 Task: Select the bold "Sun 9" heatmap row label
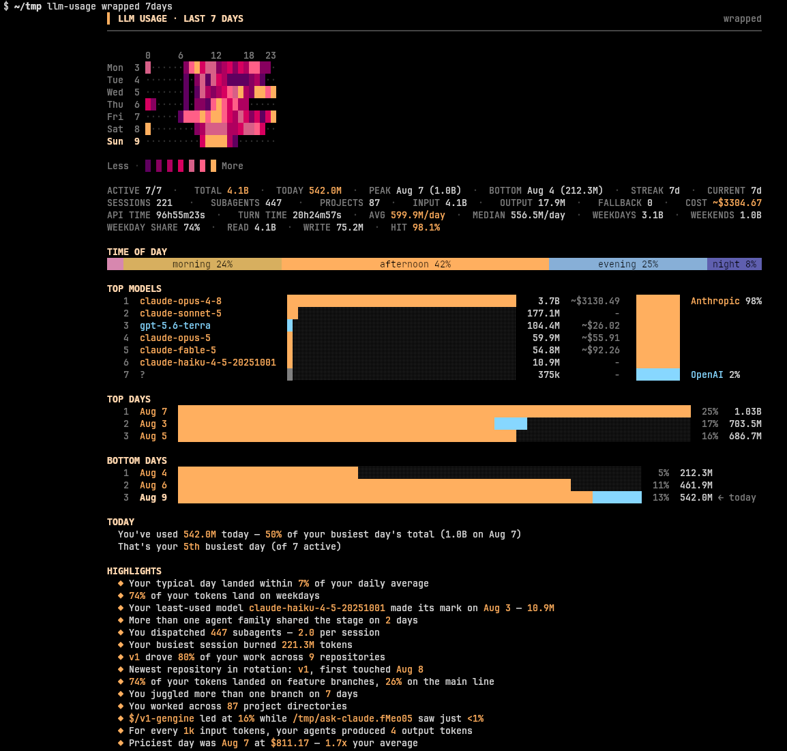tap(123, 141)
